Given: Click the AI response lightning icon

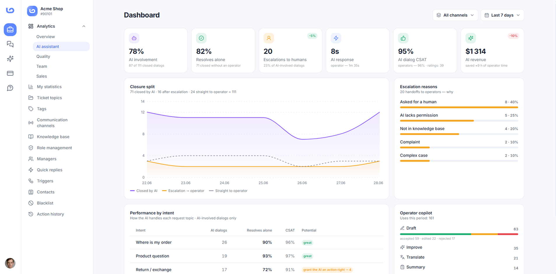Looking at the screenshot, I should pyautogui.click(x=336, y=38).
